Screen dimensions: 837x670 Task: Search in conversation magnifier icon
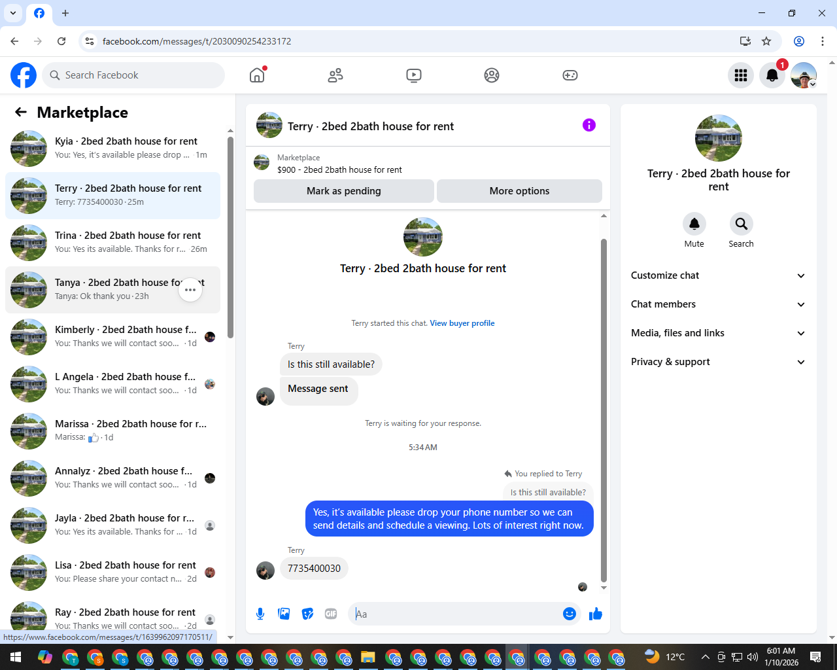[742, 224]
